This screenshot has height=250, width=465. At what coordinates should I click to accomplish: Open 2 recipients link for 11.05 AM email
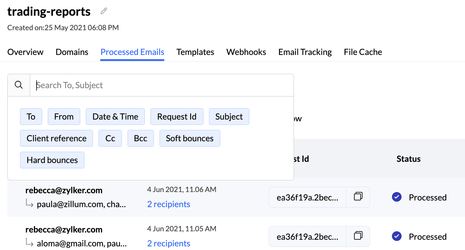[168, 243]
